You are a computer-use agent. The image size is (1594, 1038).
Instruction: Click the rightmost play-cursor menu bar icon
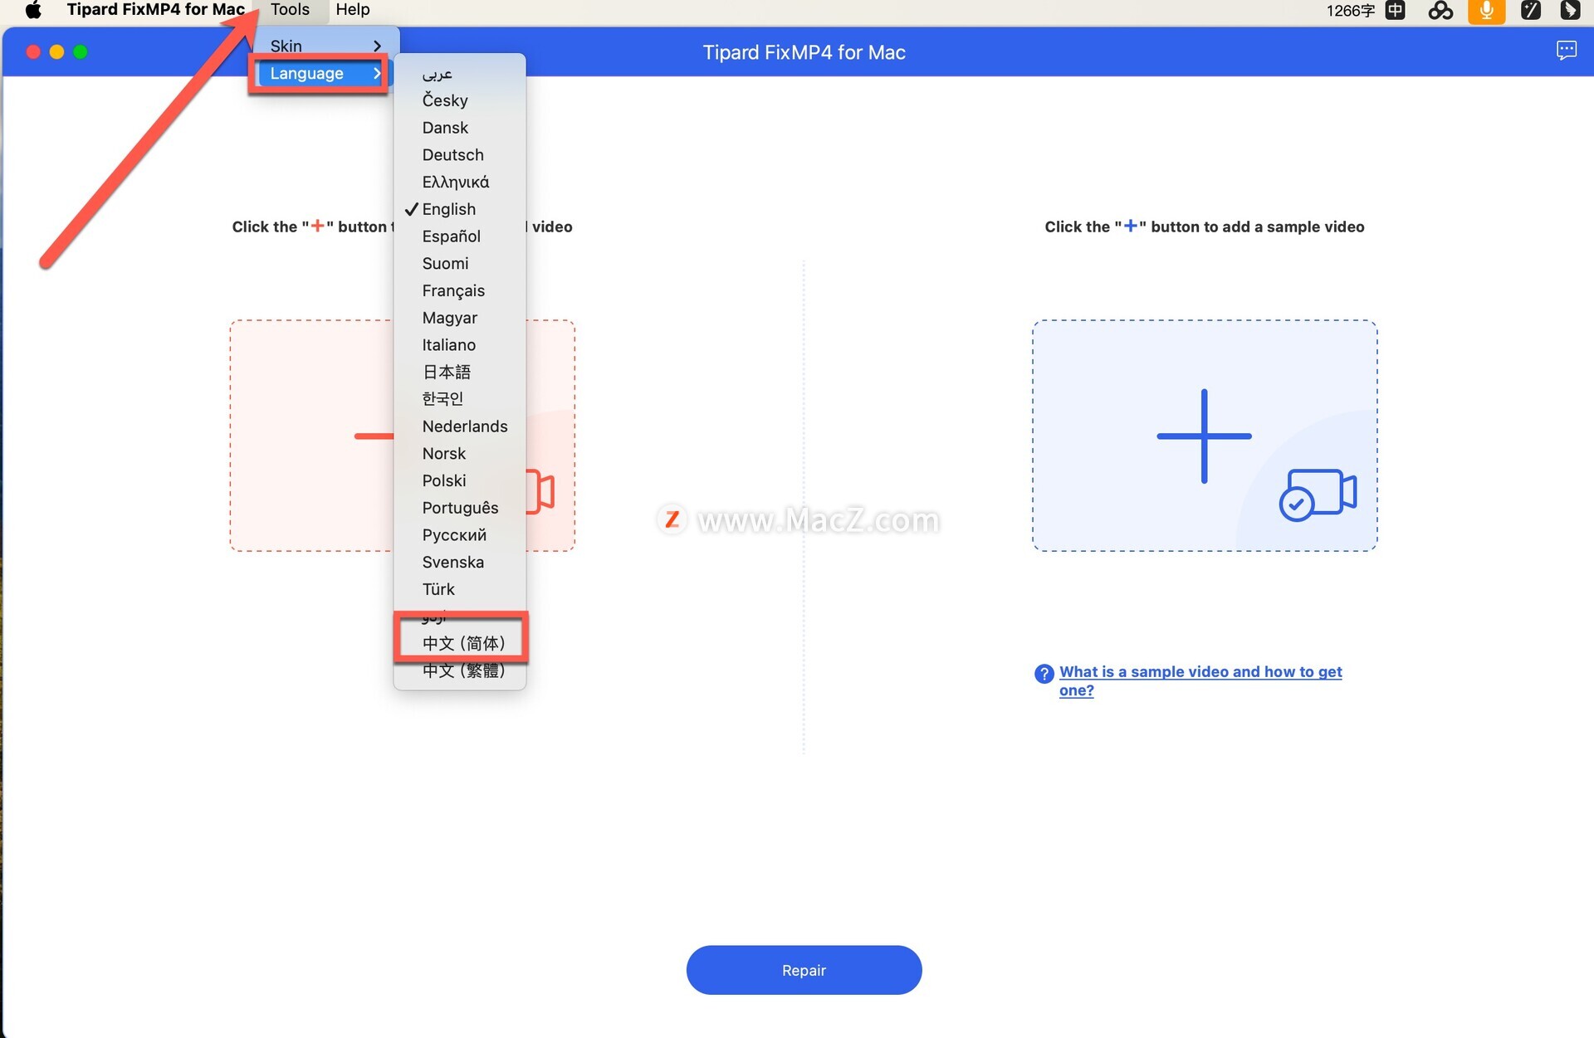tap(1570, 11)
